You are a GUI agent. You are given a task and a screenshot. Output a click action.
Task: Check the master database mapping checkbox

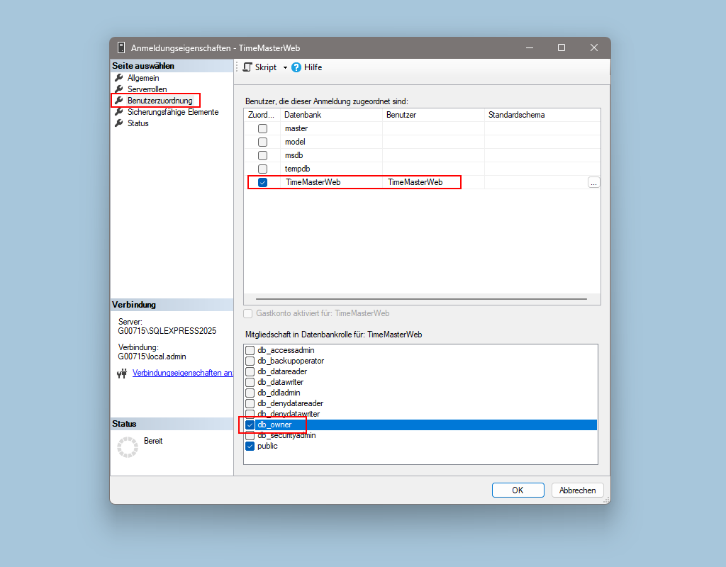[262, 128]
